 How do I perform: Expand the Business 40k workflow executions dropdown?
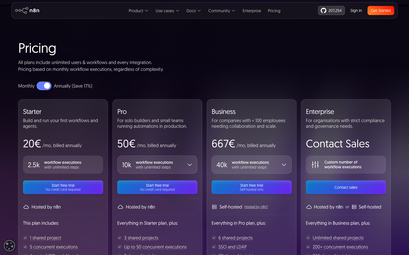[252, 165]
